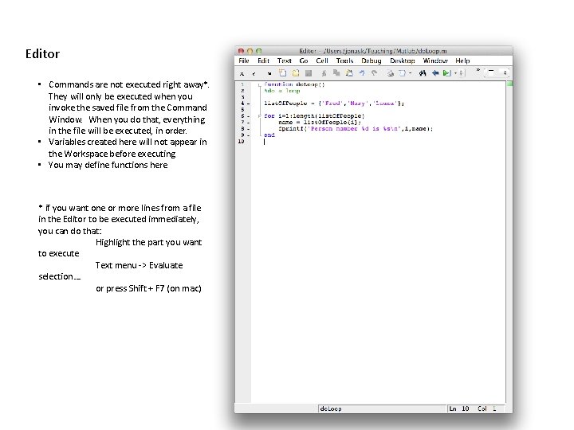Image resolution: width=574 pixels, height=430 pixels.
Task: Set breakpoint dash on line 7
Action: coord(249,123)
